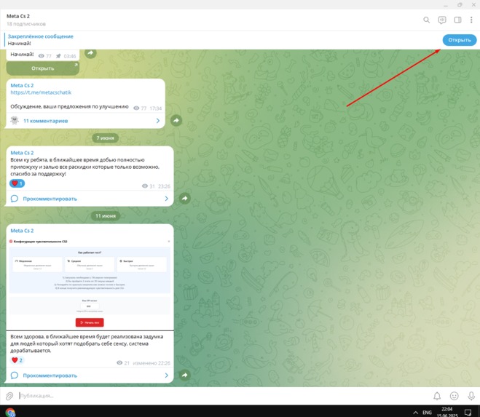Click Meta Cs 2 author name on image post

coord(22,231)
